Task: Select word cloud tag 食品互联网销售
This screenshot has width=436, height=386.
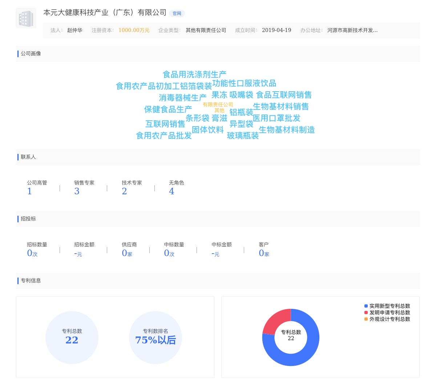Action: click(284, 95)
